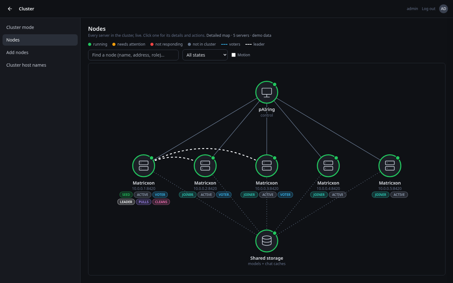Click the Log out link

click(x=428, y=9)
